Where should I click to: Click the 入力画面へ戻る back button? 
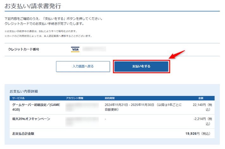83,67
